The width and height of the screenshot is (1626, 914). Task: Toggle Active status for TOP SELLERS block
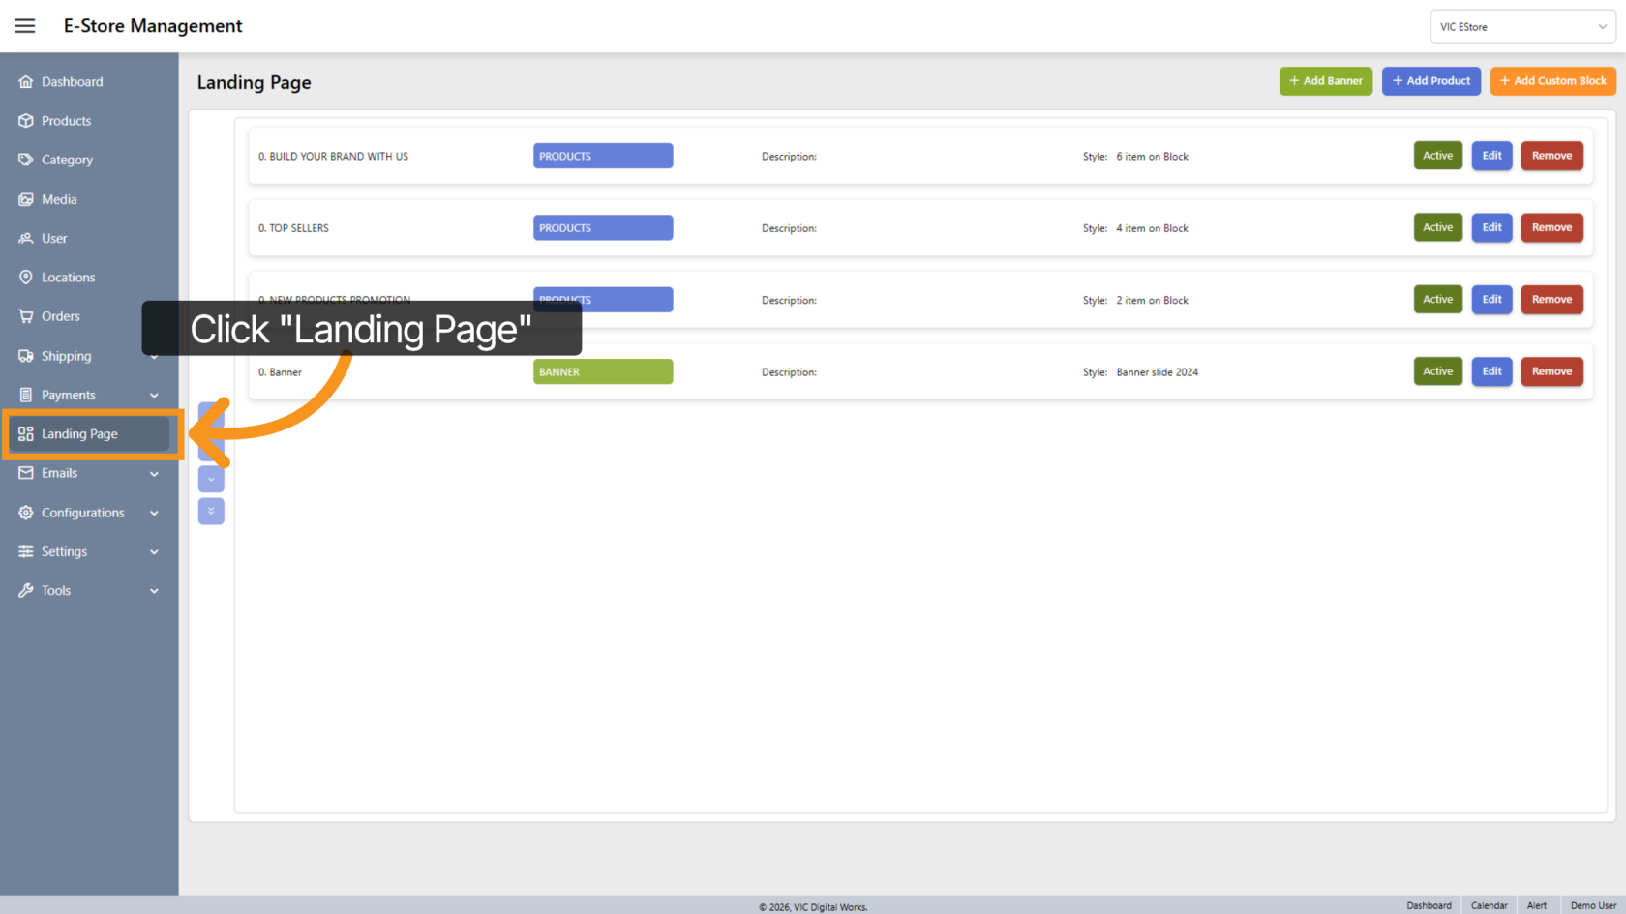click(x=1437, y=228)
